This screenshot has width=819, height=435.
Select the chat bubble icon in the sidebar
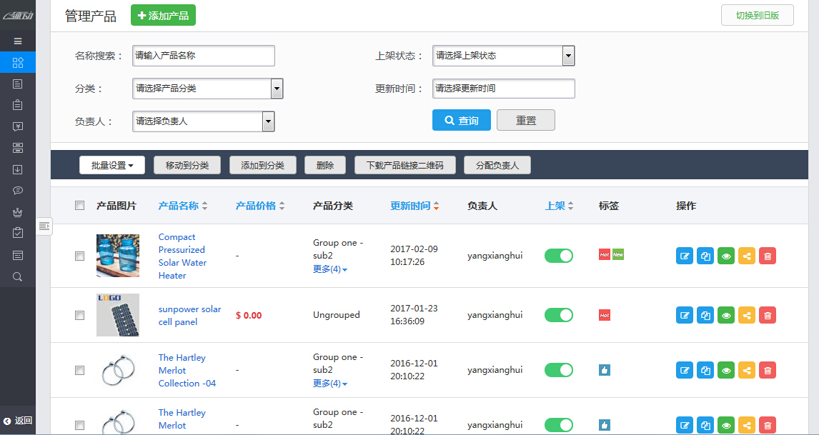[18, 190]
